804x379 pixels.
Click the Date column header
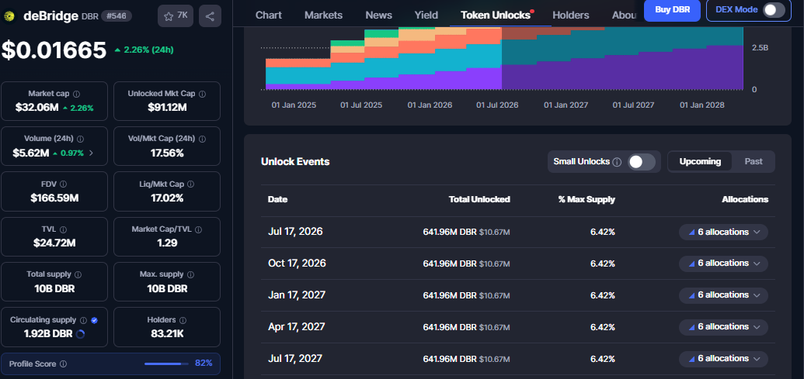pyautogui.click(x=277, y=199)
